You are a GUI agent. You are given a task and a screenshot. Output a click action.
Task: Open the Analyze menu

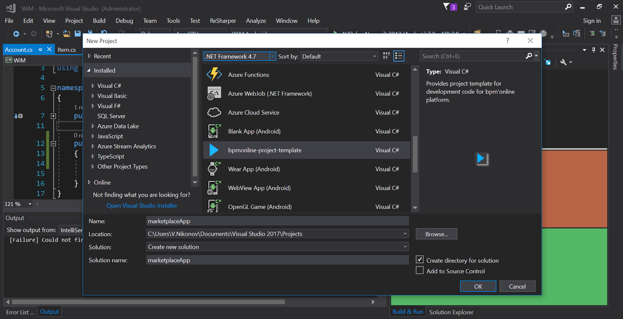click(x=256, y=21)
